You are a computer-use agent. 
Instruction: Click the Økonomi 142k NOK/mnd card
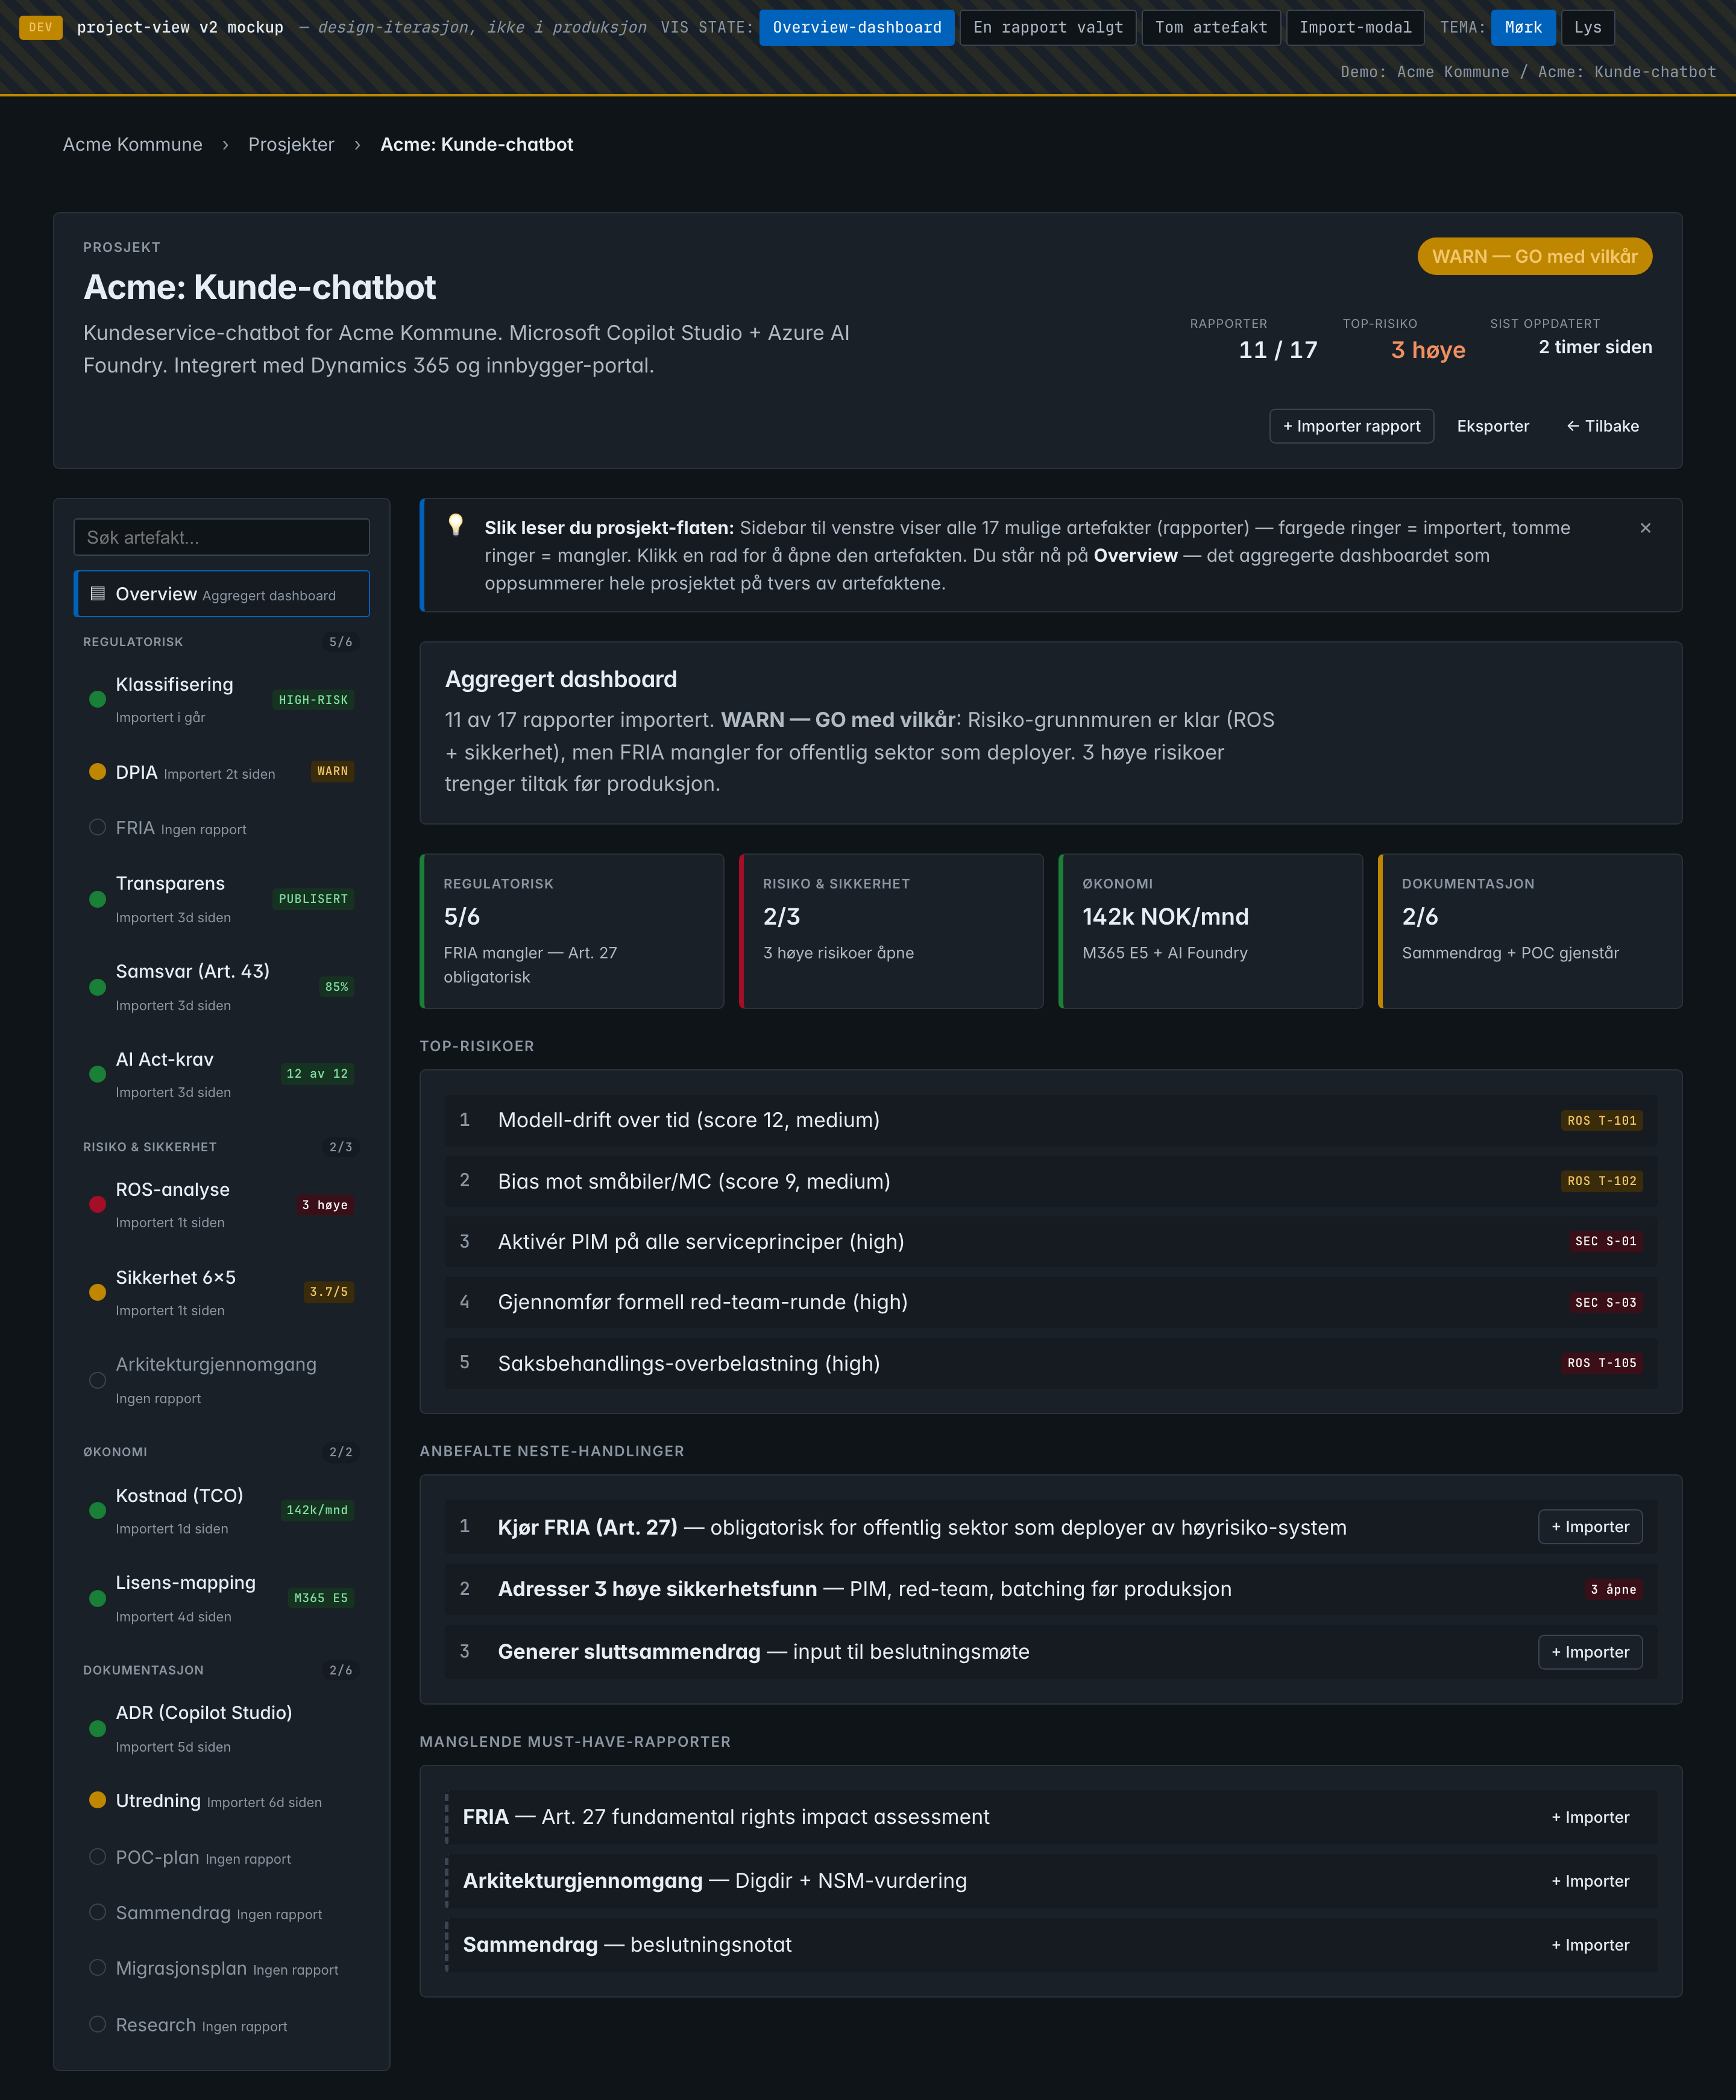click(x=1210, y=931)
